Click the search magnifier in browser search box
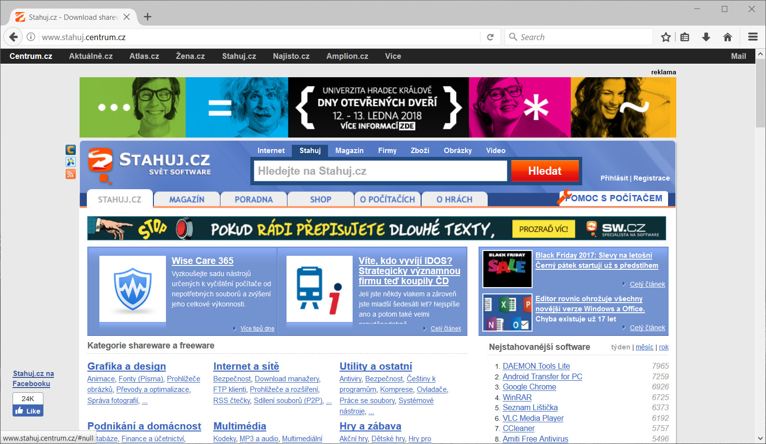Screen dimensions: 766x444 [513, 37]
